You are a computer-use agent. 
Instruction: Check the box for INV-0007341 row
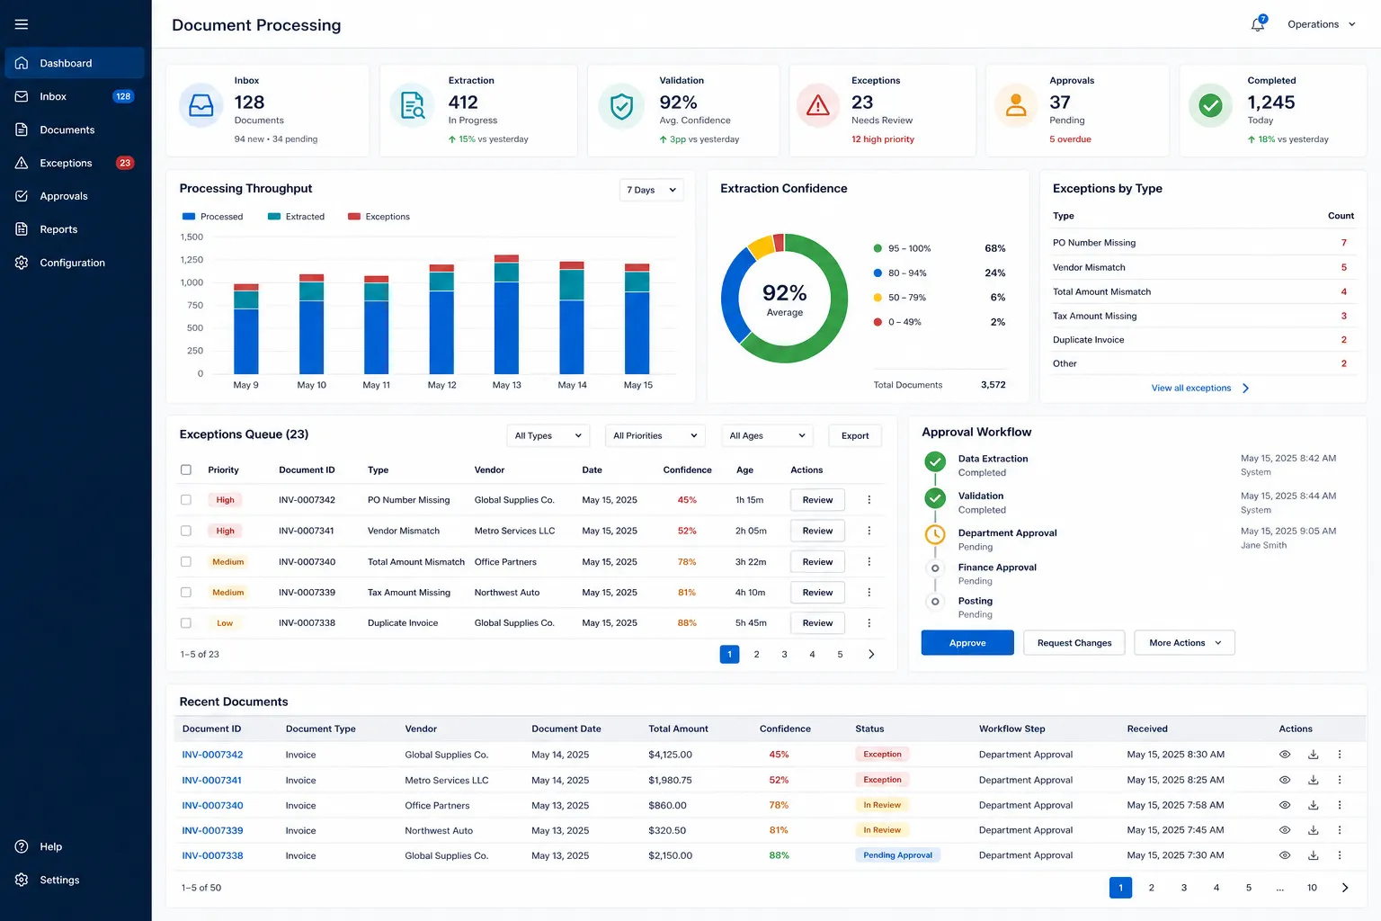[186, 531]
